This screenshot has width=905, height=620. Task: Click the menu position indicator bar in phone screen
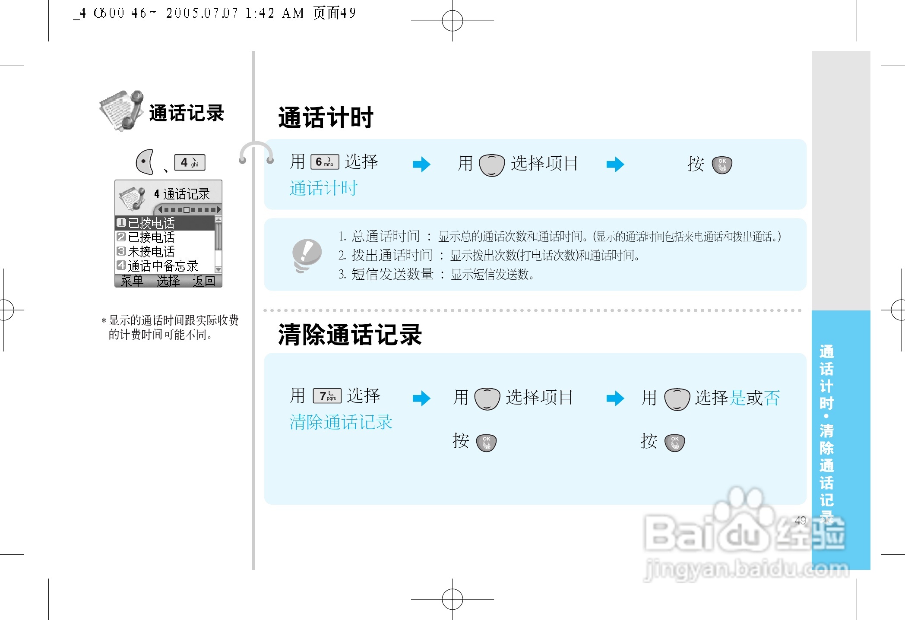pyautogui.click(x=189, y=210)
